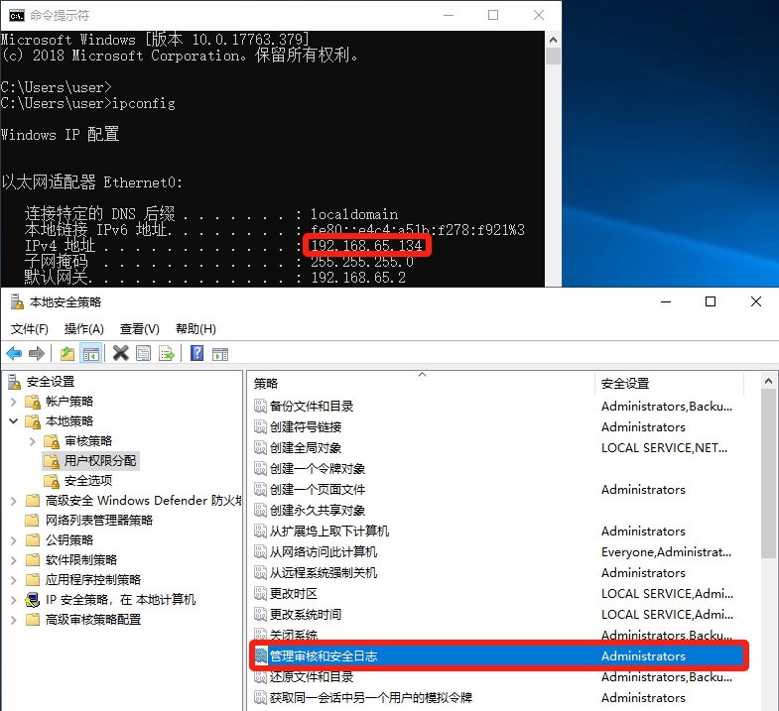This screenshot has height=711, width=779.
Task: Expand the 公钥策略 tree node
Action: tap(14, 540)
